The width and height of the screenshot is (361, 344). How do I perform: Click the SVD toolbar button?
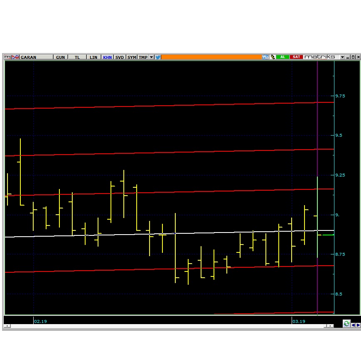120,57
